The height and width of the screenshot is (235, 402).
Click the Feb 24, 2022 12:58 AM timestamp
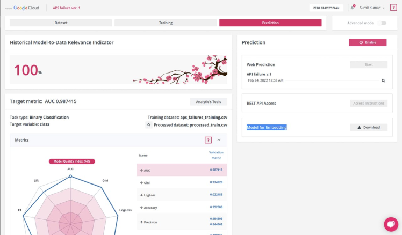(x=265, y=80)
